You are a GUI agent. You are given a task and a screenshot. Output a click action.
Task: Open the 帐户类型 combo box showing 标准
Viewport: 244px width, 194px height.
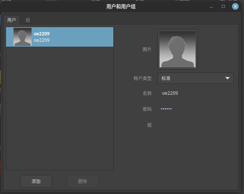(x=195, y=78)
